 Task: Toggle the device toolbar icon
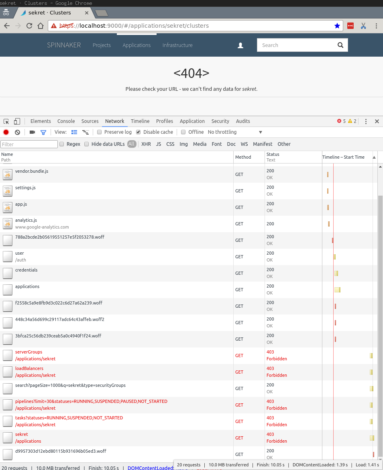click(16, 121)
